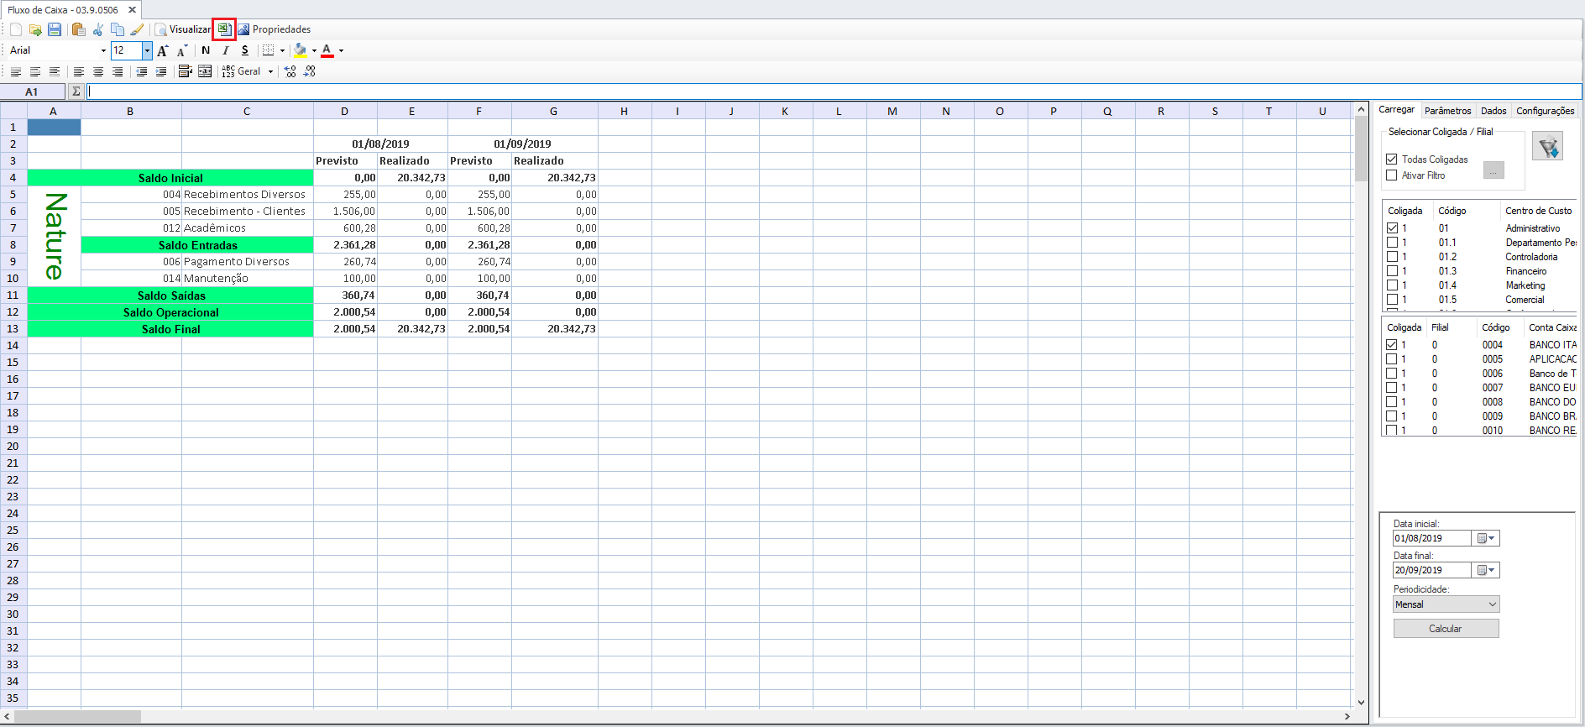The width and height of the screenshot is (1585, 727).
Task: Select the format painter brush icon
Action: tap(137, 29)
